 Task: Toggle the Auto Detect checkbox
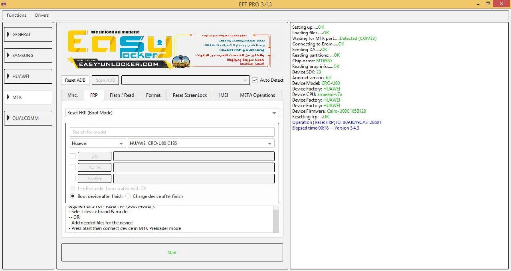pyautogui.click(x=255, y=80)
